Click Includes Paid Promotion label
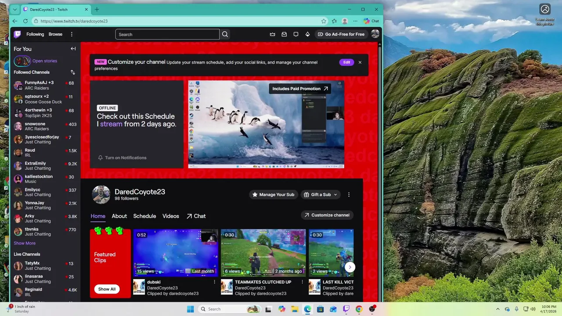Image resolution: width=562 pixels, height=316 pixels. [x=300, y=89]
